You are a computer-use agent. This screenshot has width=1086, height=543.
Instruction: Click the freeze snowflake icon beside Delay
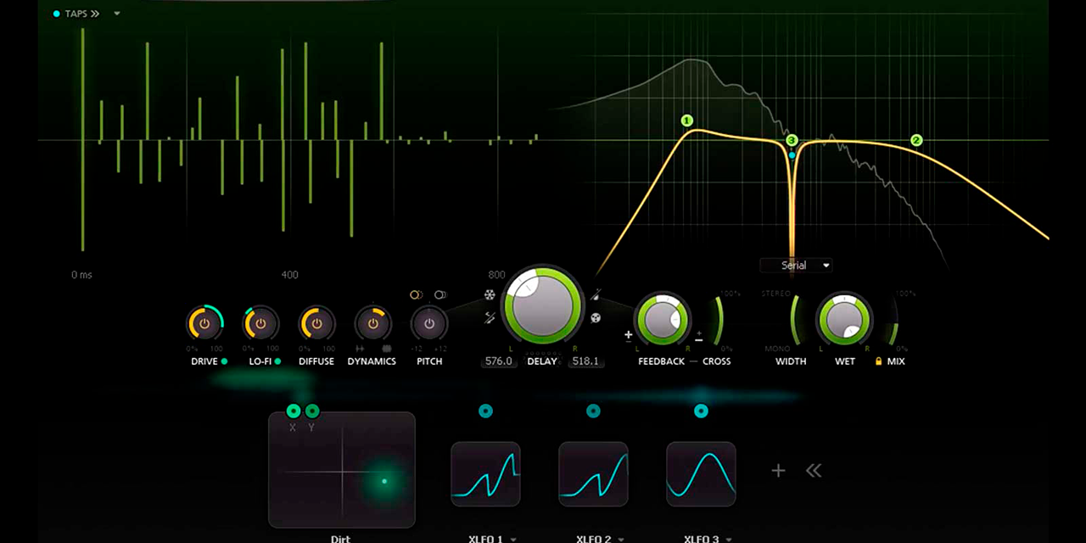tap(490, 295)
